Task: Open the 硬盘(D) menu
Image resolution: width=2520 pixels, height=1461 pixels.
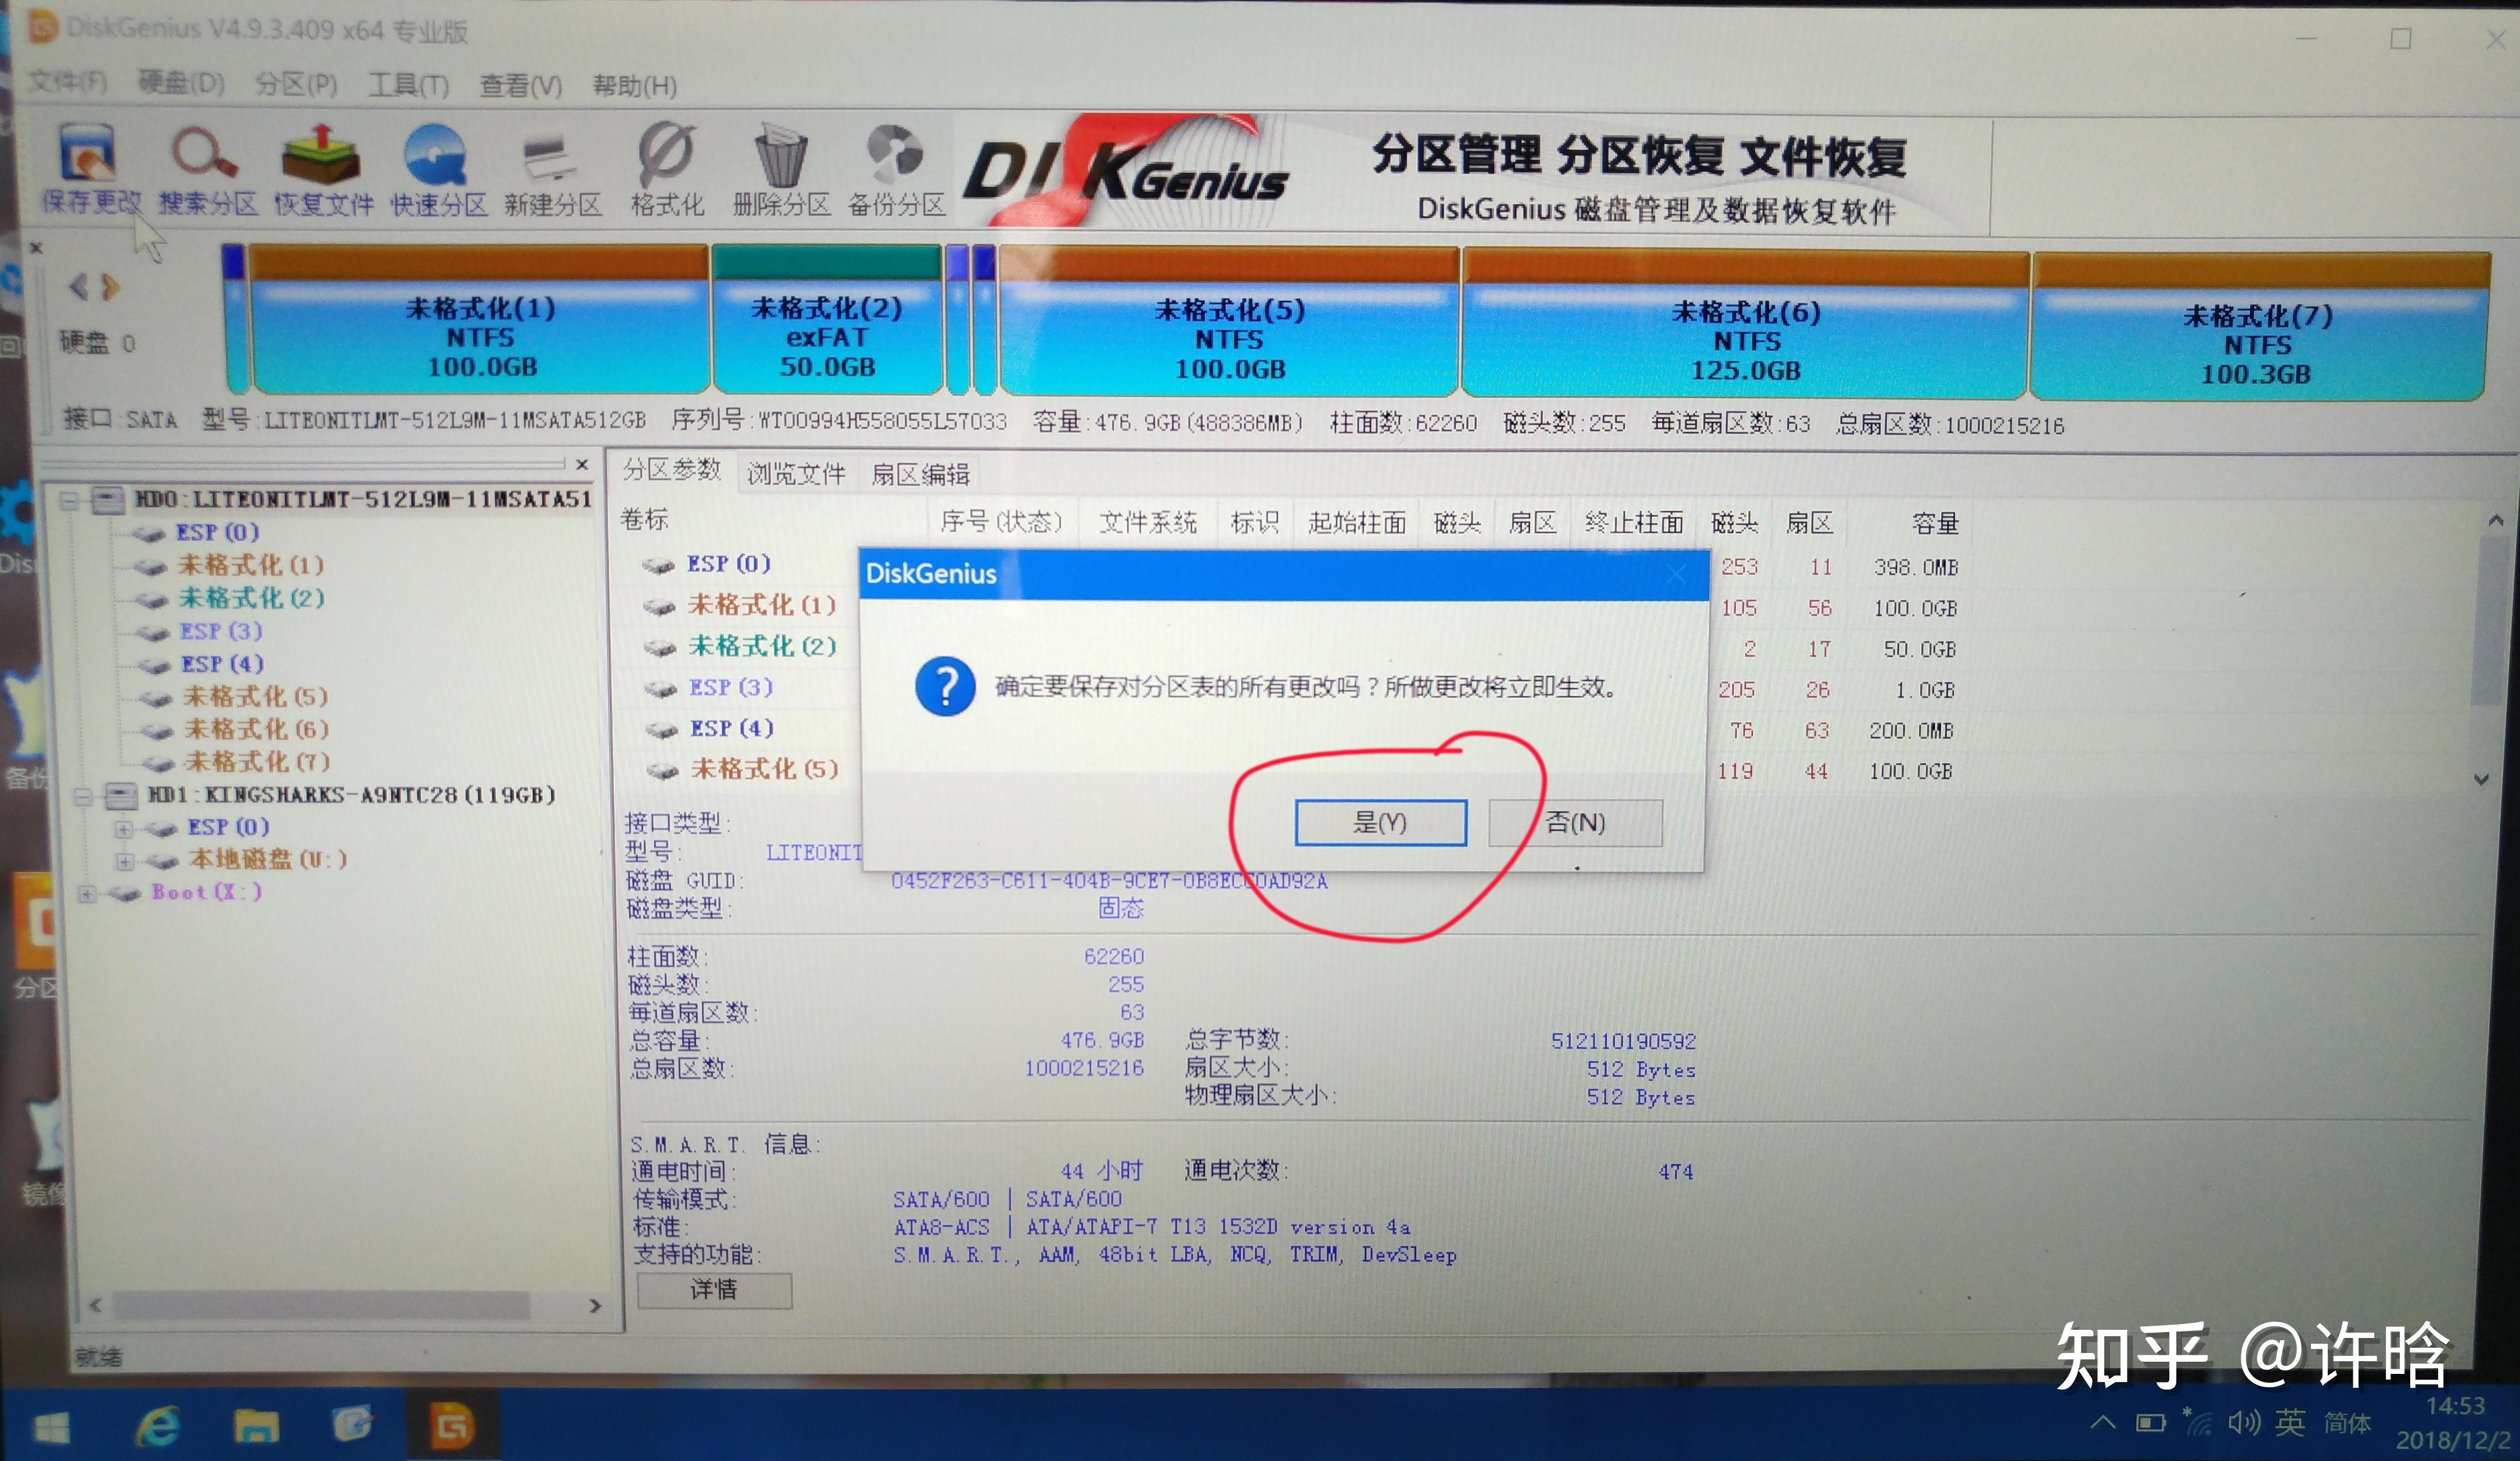Action: click(x=181, y=82)
